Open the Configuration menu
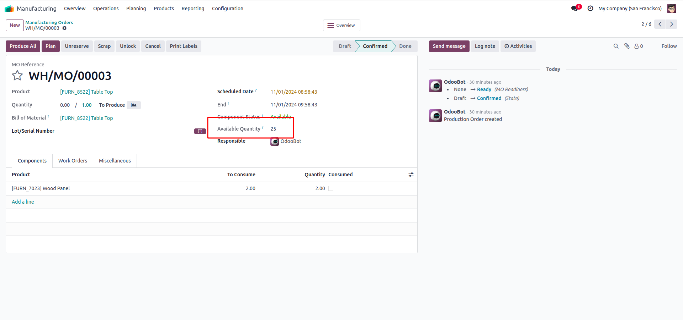The image size is (683, 320). point(228,9)
